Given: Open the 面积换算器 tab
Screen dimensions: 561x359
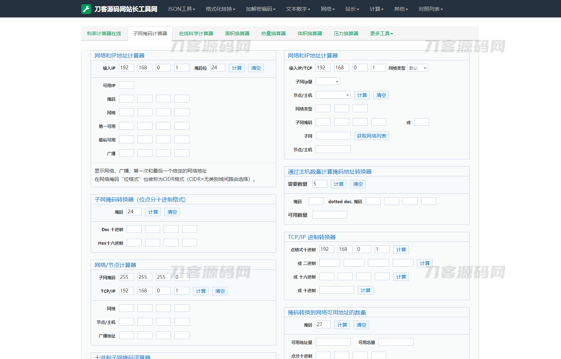Looking at the screenshot, I should pos(237,33).
